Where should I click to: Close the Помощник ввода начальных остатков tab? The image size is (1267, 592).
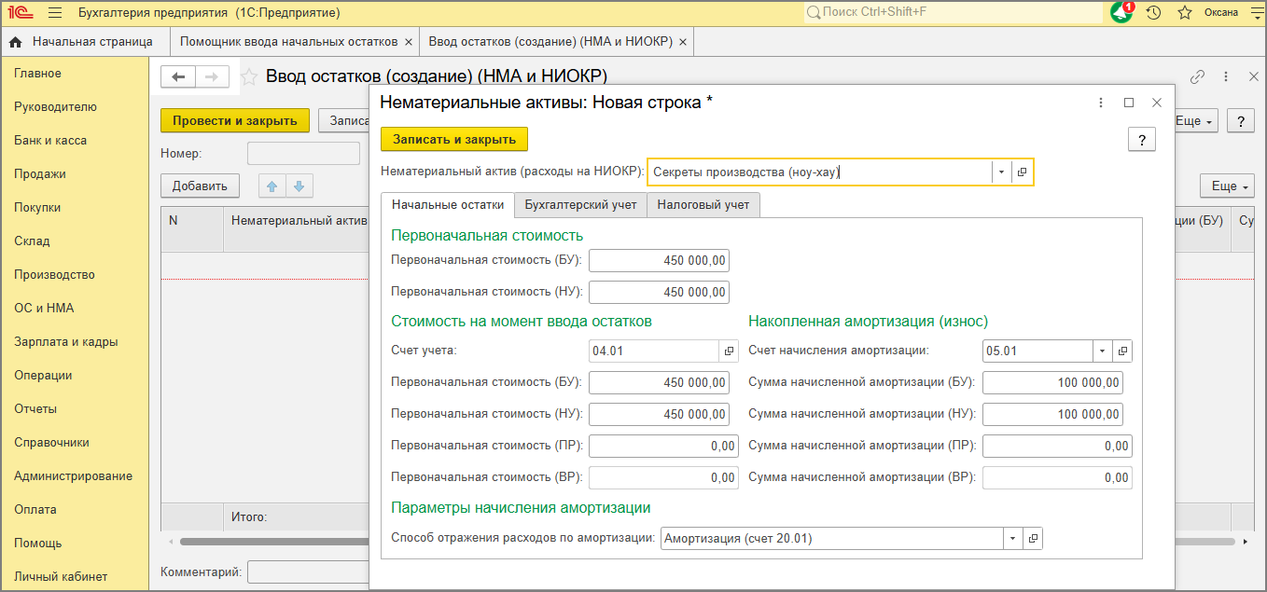(x=408, y=42)
